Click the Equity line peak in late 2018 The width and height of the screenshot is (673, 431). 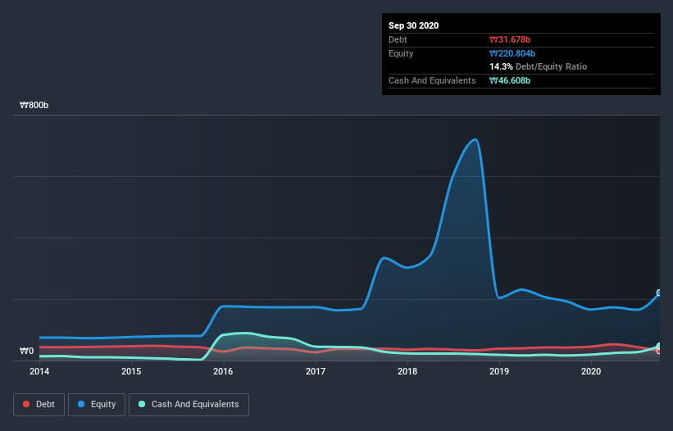coord(475,139)
